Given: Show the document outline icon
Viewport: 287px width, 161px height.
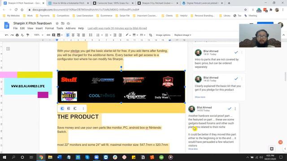Looking at the screenshot, I should coord(8,49).
